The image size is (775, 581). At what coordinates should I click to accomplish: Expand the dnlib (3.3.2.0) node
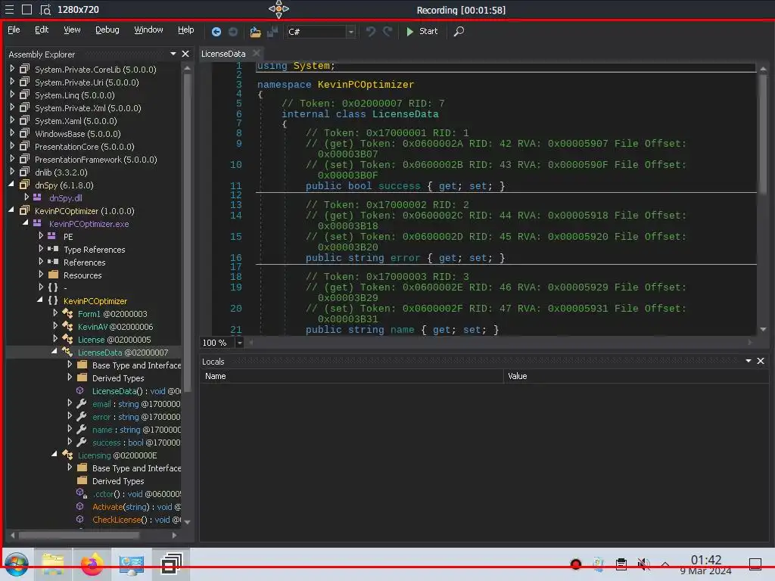[x=12, y=172]
